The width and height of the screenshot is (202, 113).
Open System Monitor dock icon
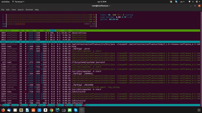pos(64,110)
